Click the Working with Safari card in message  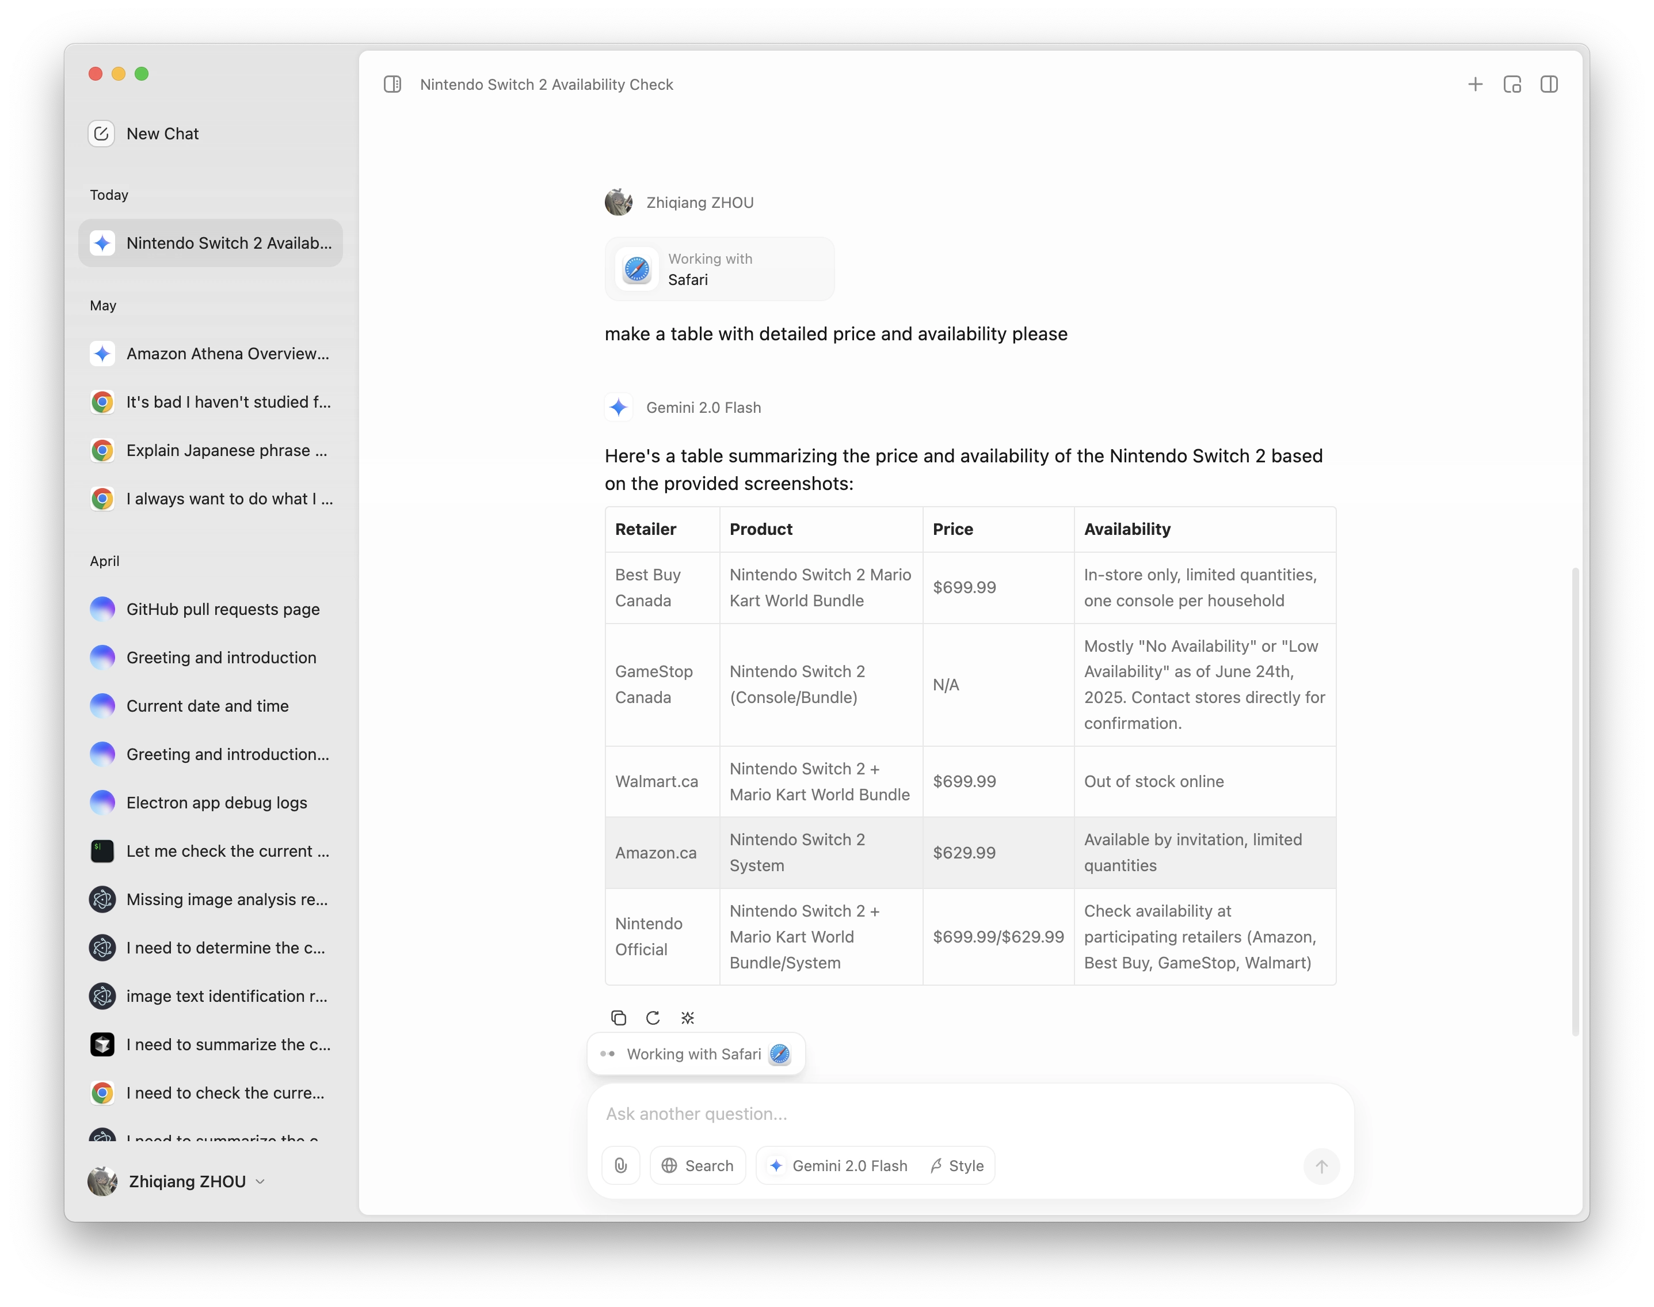[x=719, y=269]
